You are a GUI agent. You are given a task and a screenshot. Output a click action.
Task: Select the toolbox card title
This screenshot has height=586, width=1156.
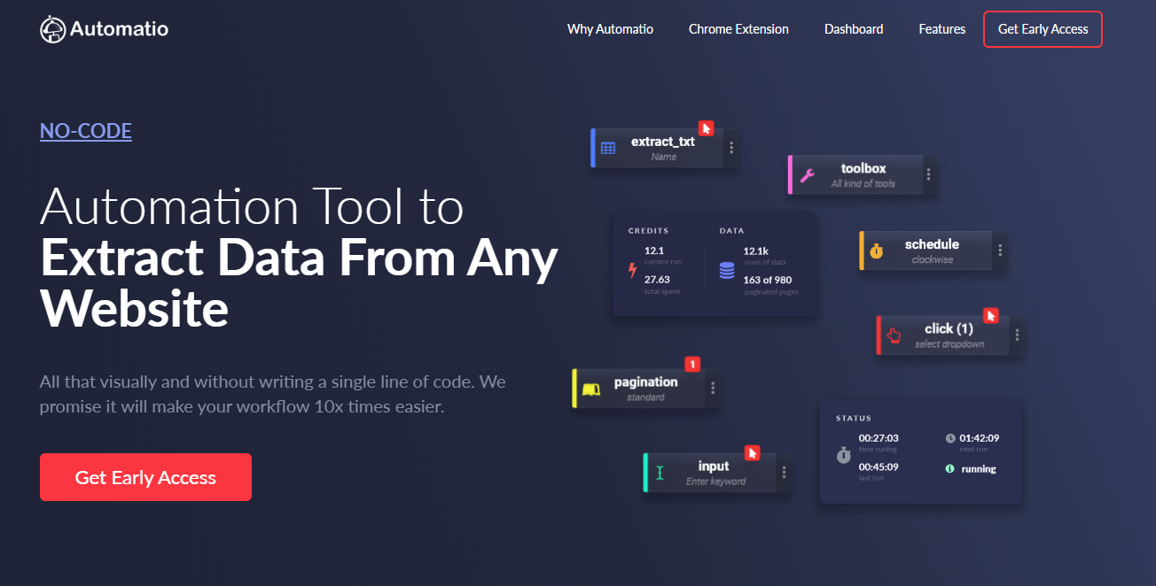(x=863, y=168)
